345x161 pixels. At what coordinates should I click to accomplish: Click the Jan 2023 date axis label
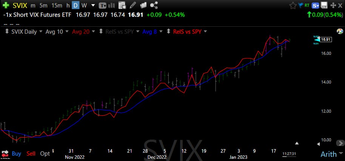coord(238,157)
